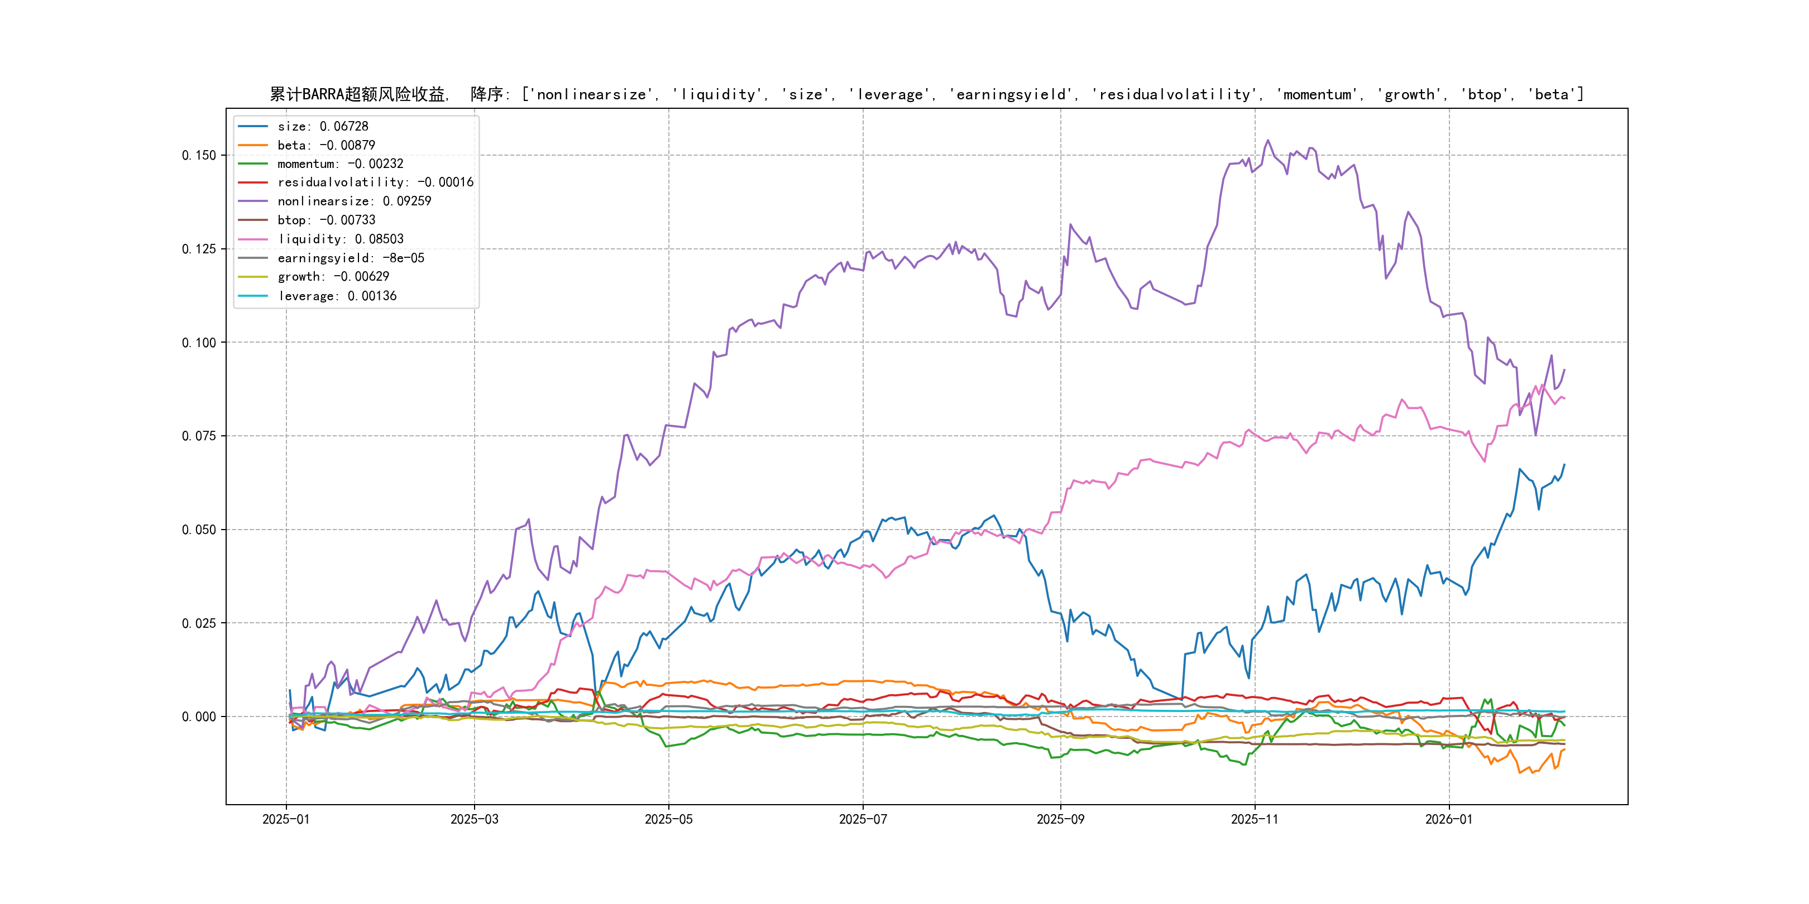Click the blue size legend line swatch

pos(253,126)
